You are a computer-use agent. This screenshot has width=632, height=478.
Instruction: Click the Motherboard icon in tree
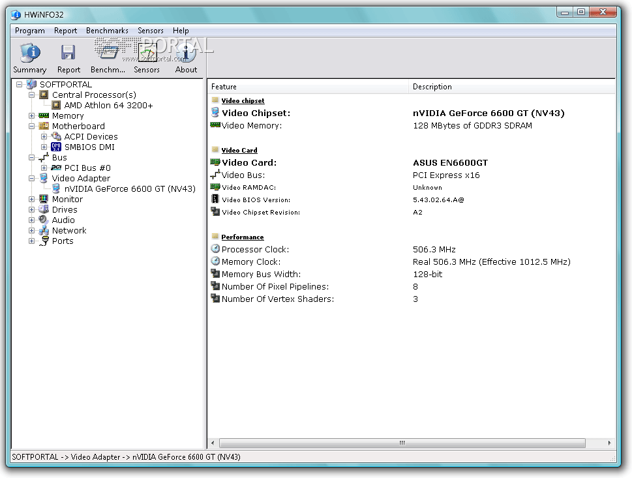(44, 126)
